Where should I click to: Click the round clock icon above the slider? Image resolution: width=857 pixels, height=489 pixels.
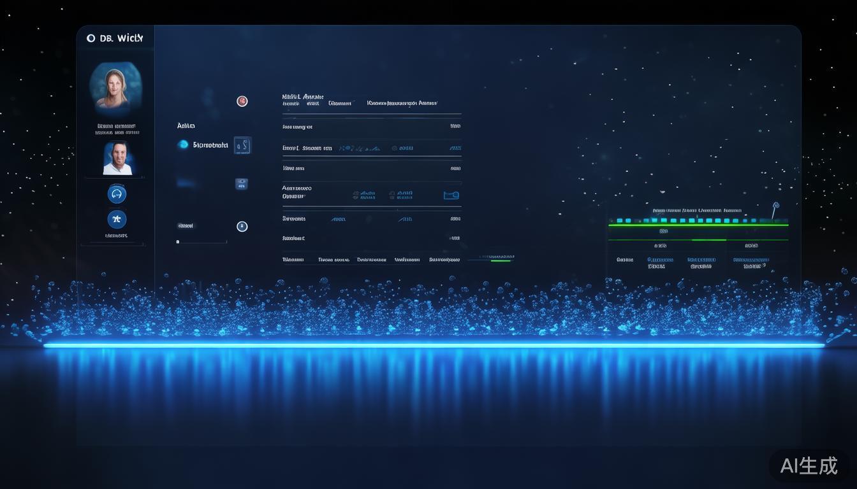tap(242, 227)
